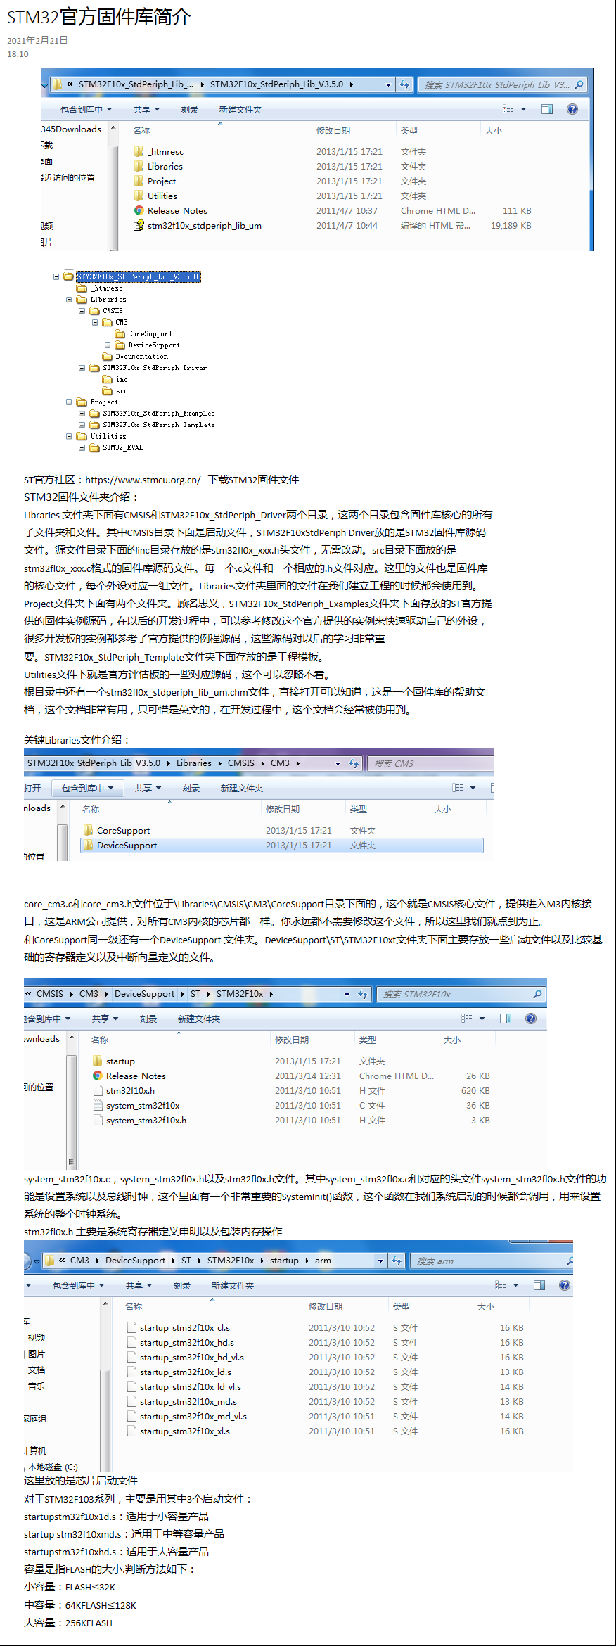Click CMSIS breadcrumb in CM3 window address bar
The width and height of the screenshot is (616, 1646).
(x=241, y=763)
